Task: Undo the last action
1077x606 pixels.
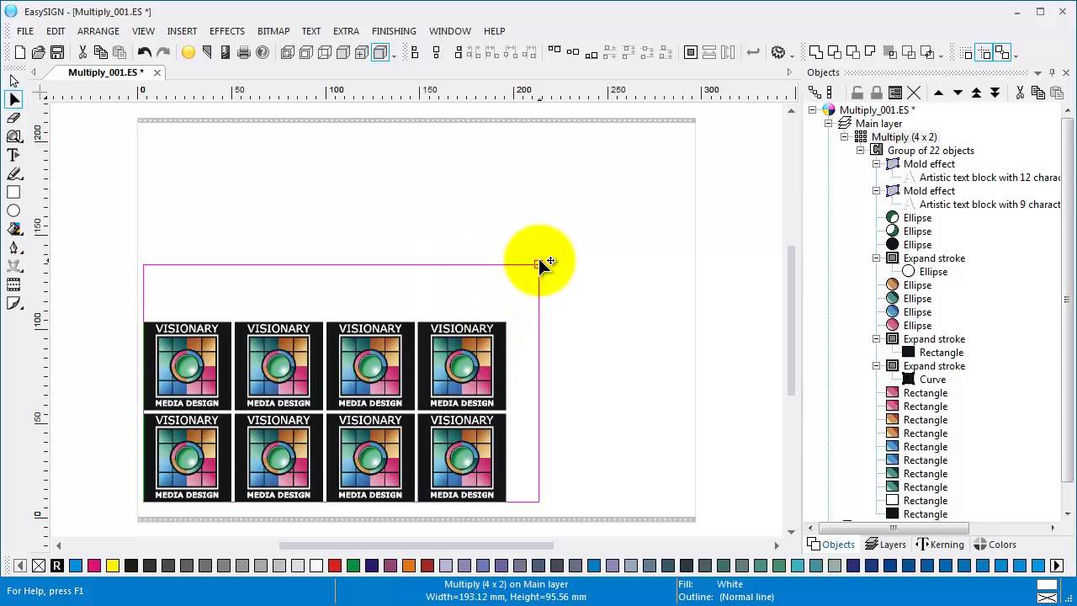Action: pyautogui.click(x=145, y=52)
